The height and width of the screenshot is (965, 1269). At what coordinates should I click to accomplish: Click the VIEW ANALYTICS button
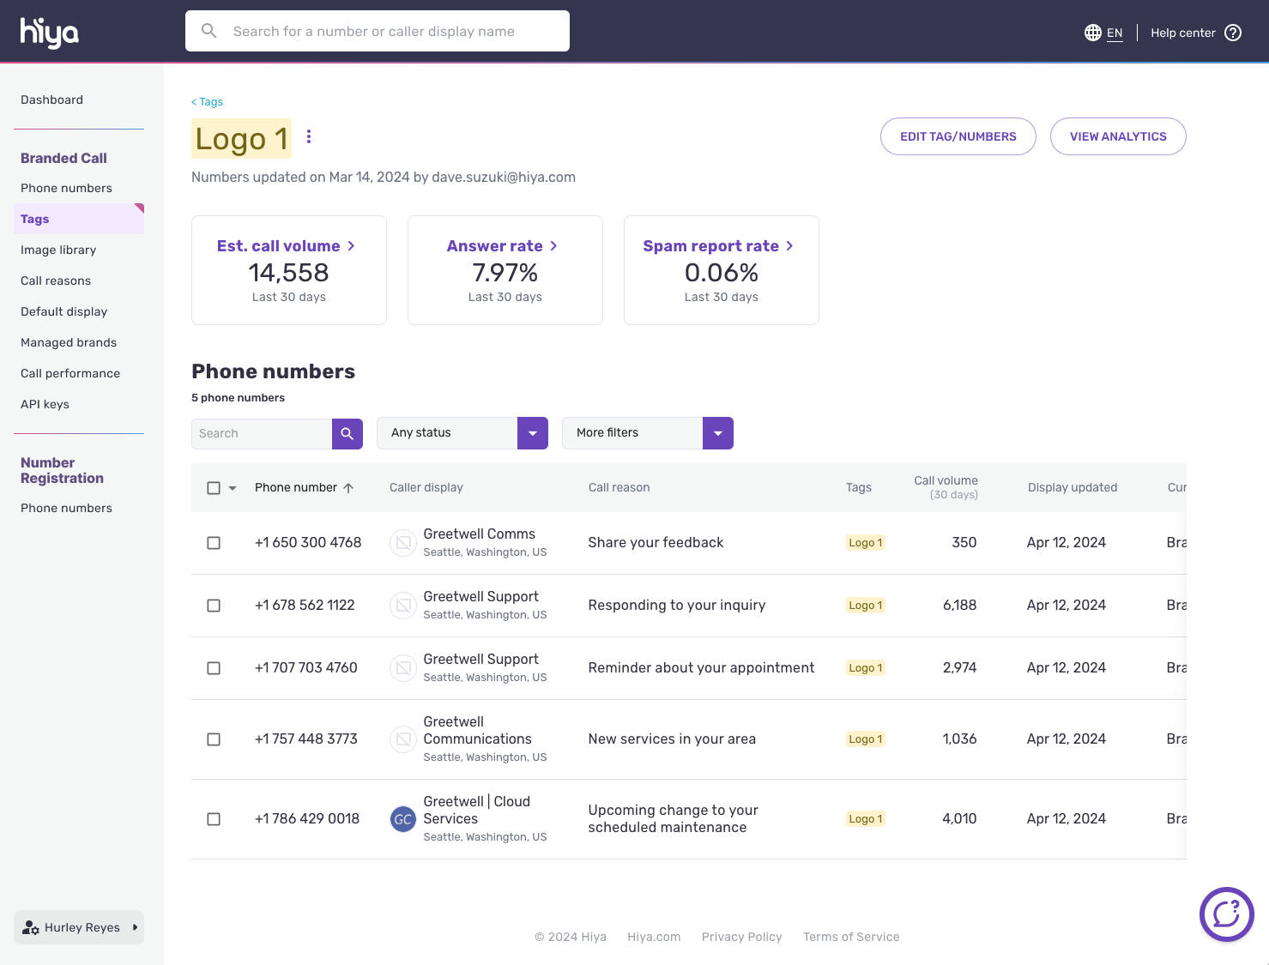point(1117,136)
